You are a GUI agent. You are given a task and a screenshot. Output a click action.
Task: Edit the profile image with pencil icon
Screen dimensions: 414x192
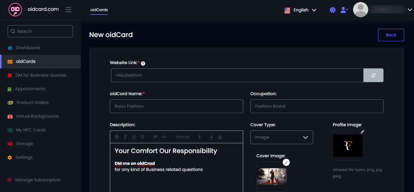tap(362, 131)
